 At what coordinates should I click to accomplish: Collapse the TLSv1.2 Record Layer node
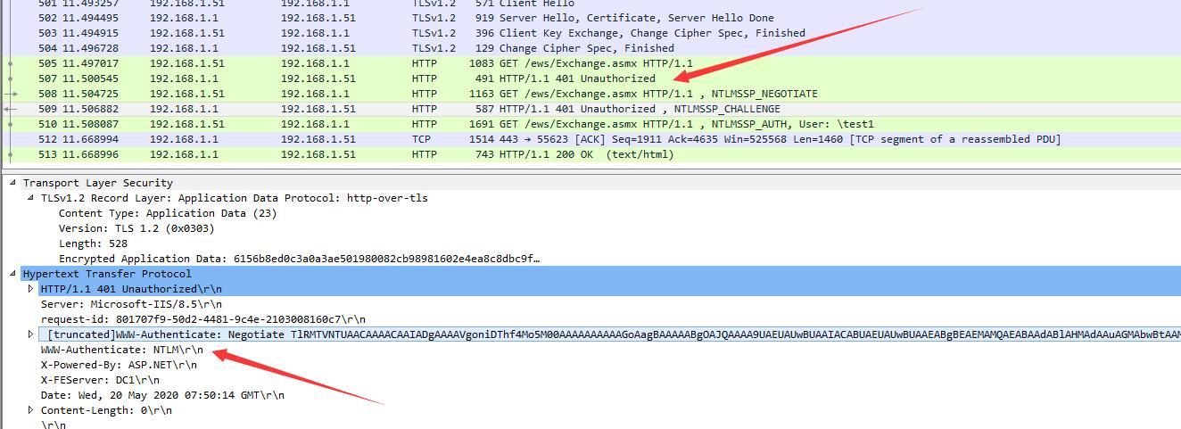30,198
